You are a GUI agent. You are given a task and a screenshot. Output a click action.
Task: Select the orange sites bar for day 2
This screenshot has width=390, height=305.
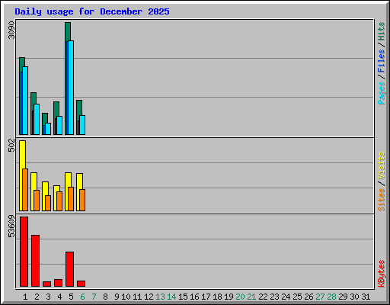pos(37,201)
